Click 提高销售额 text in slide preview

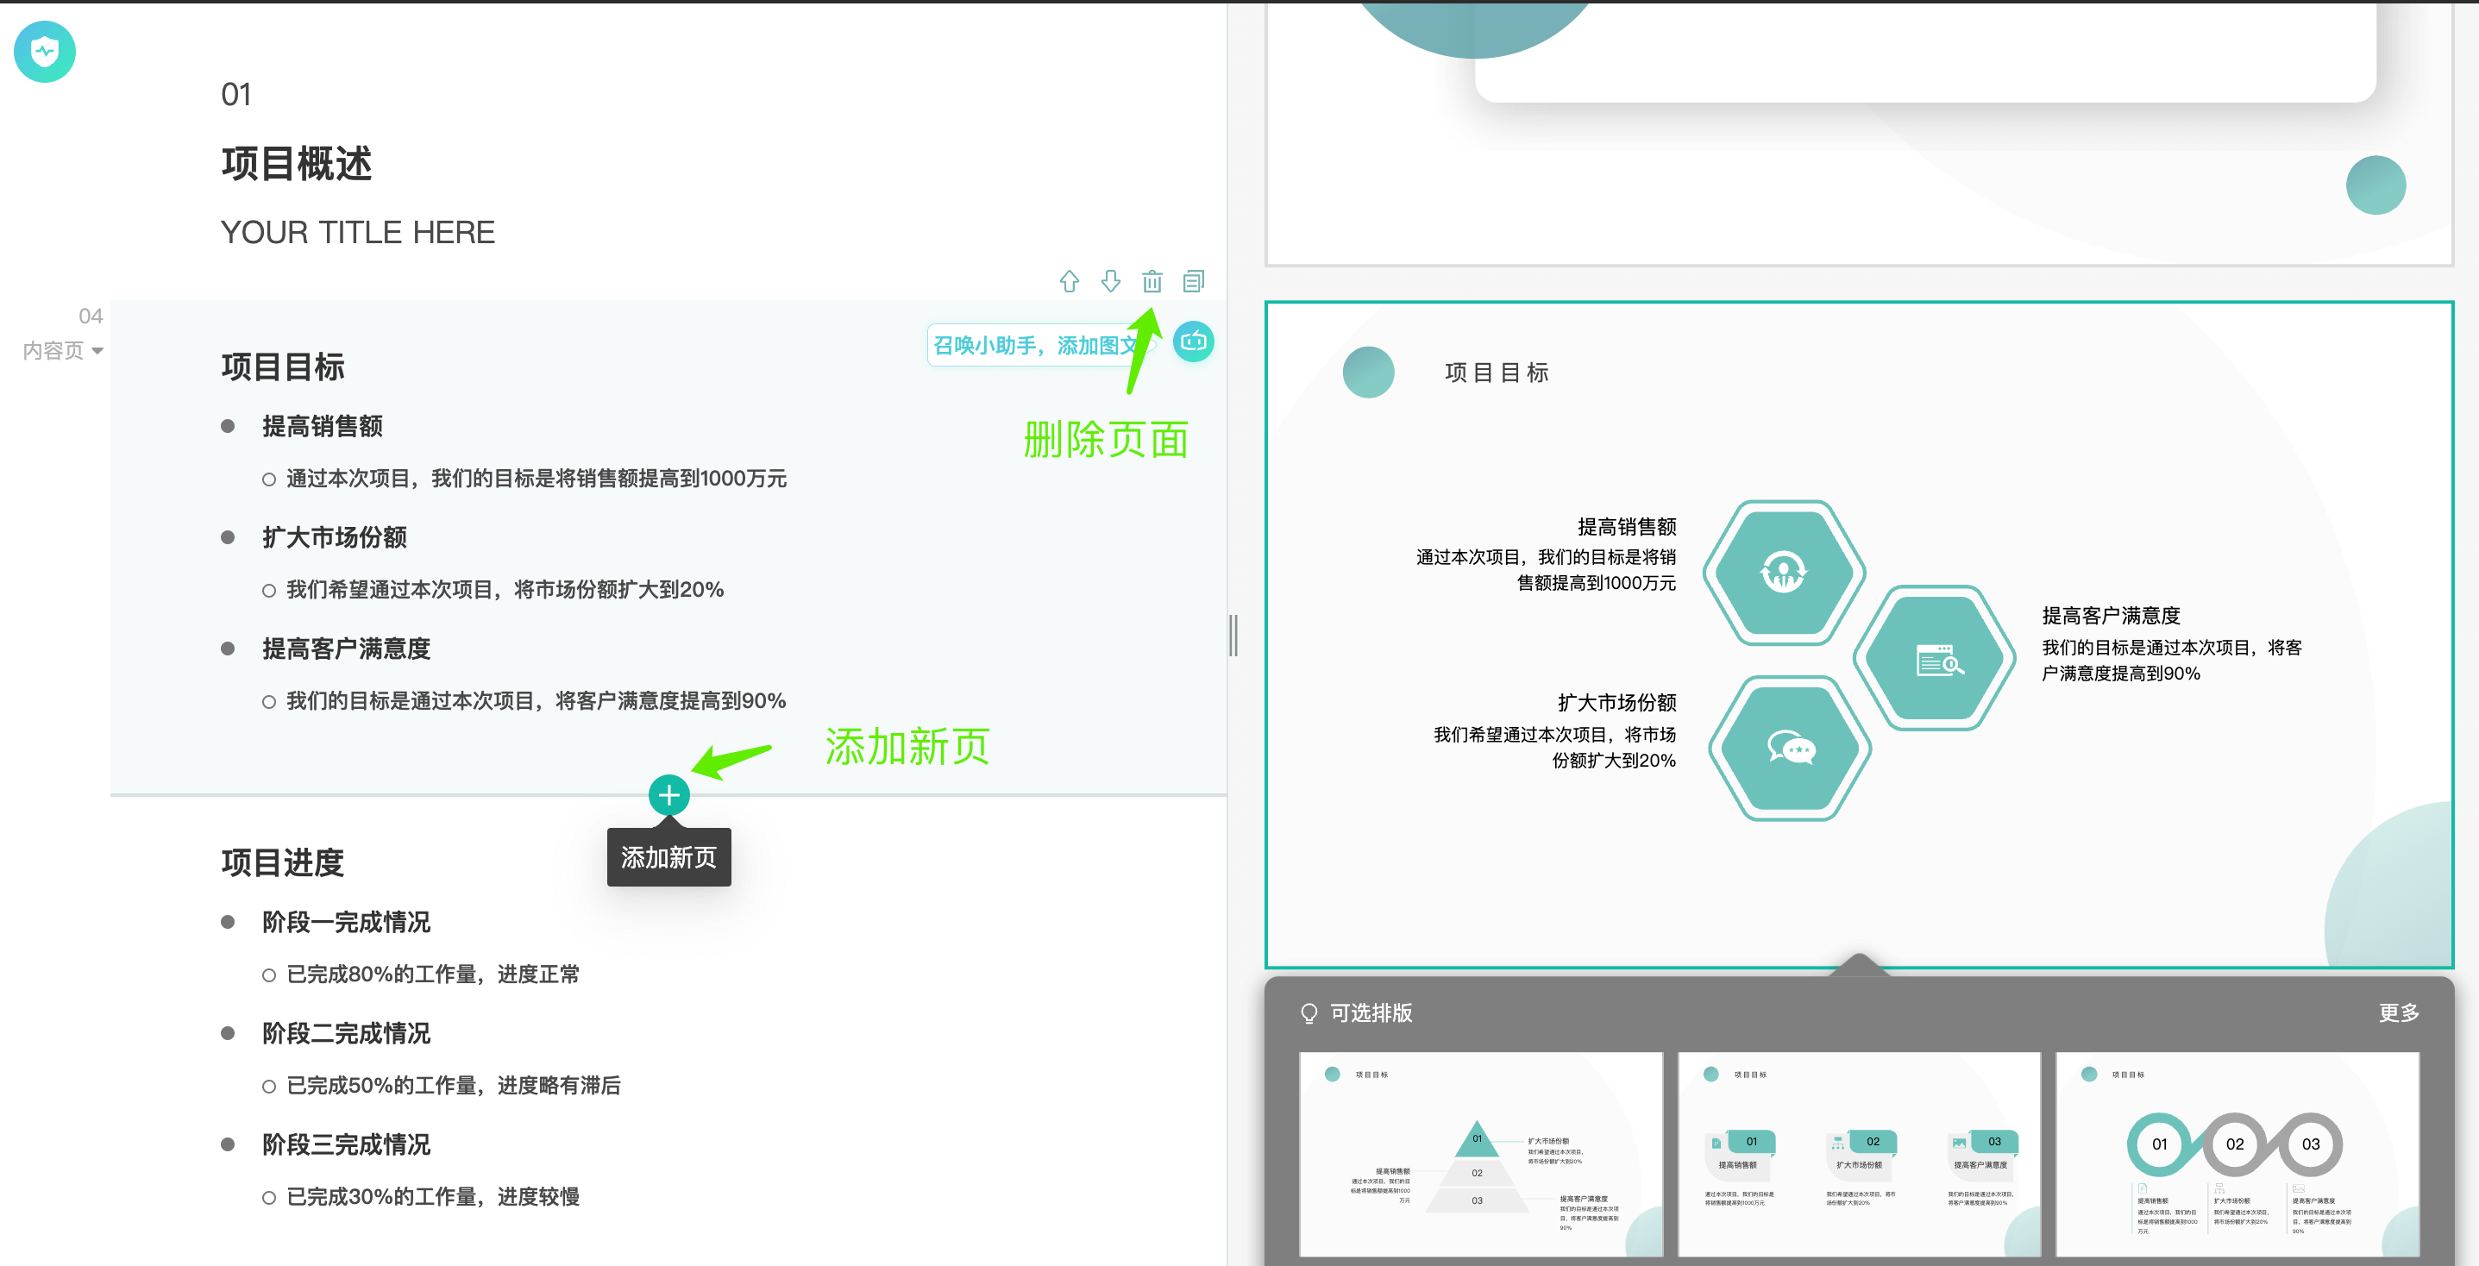[x=1628, y=526]
